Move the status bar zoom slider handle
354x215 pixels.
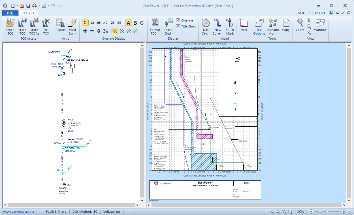click(320, 212)
